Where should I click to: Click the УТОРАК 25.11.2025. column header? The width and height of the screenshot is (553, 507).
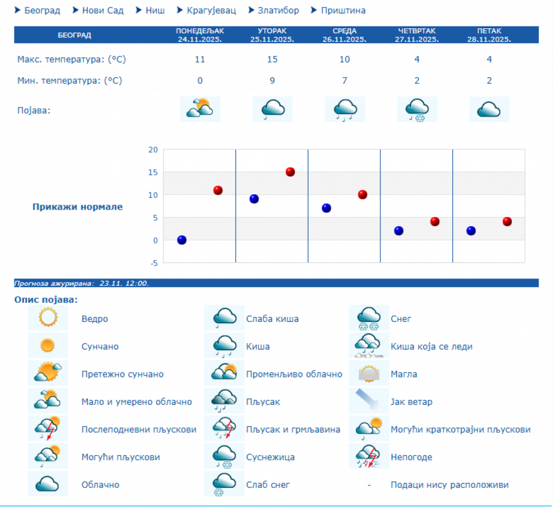point(272,35)
